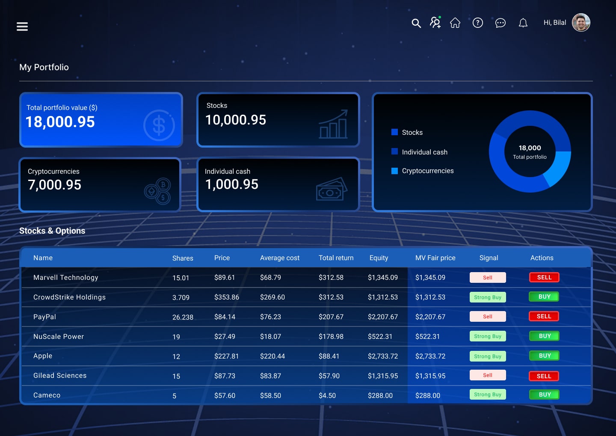Viewport: 616px width, 436px height.
Task: Click the Cryptocurrencies legend label
Action: tap(428, 171)
